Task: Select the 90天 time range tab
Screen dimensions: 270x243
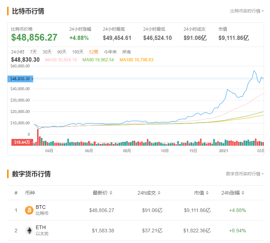Action: coord(62,52)
